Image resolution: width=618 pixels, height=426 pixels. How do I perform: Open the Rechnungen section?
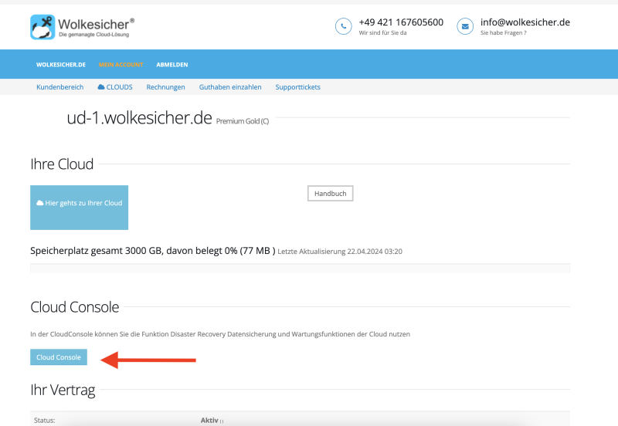(165, 87)
